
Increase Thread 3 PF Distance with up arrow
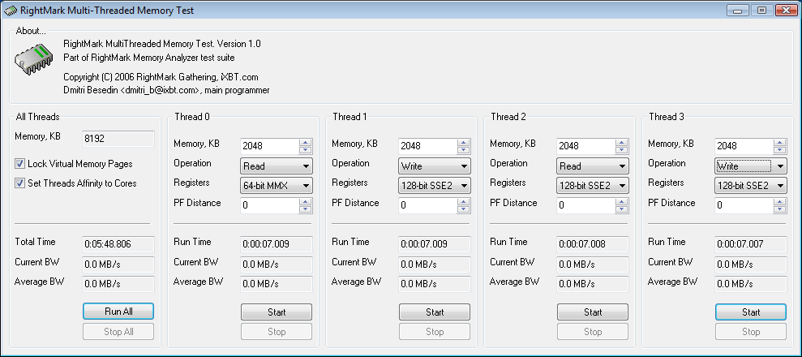coord(779,202)
